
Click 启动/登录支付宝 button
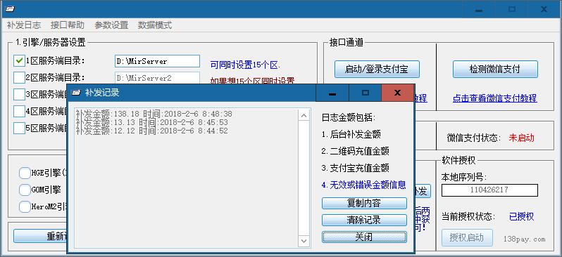(377, 69)
